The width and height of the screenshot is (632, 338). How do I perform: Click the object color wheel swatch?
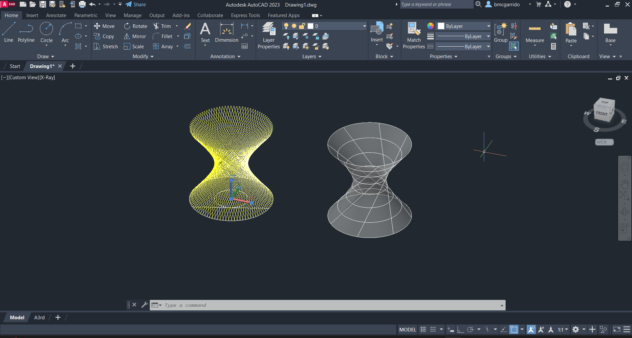430,26
